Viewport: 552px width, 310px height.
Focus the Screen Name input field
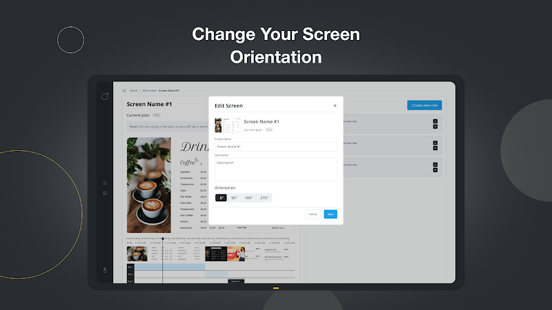(x=275, y=146)
